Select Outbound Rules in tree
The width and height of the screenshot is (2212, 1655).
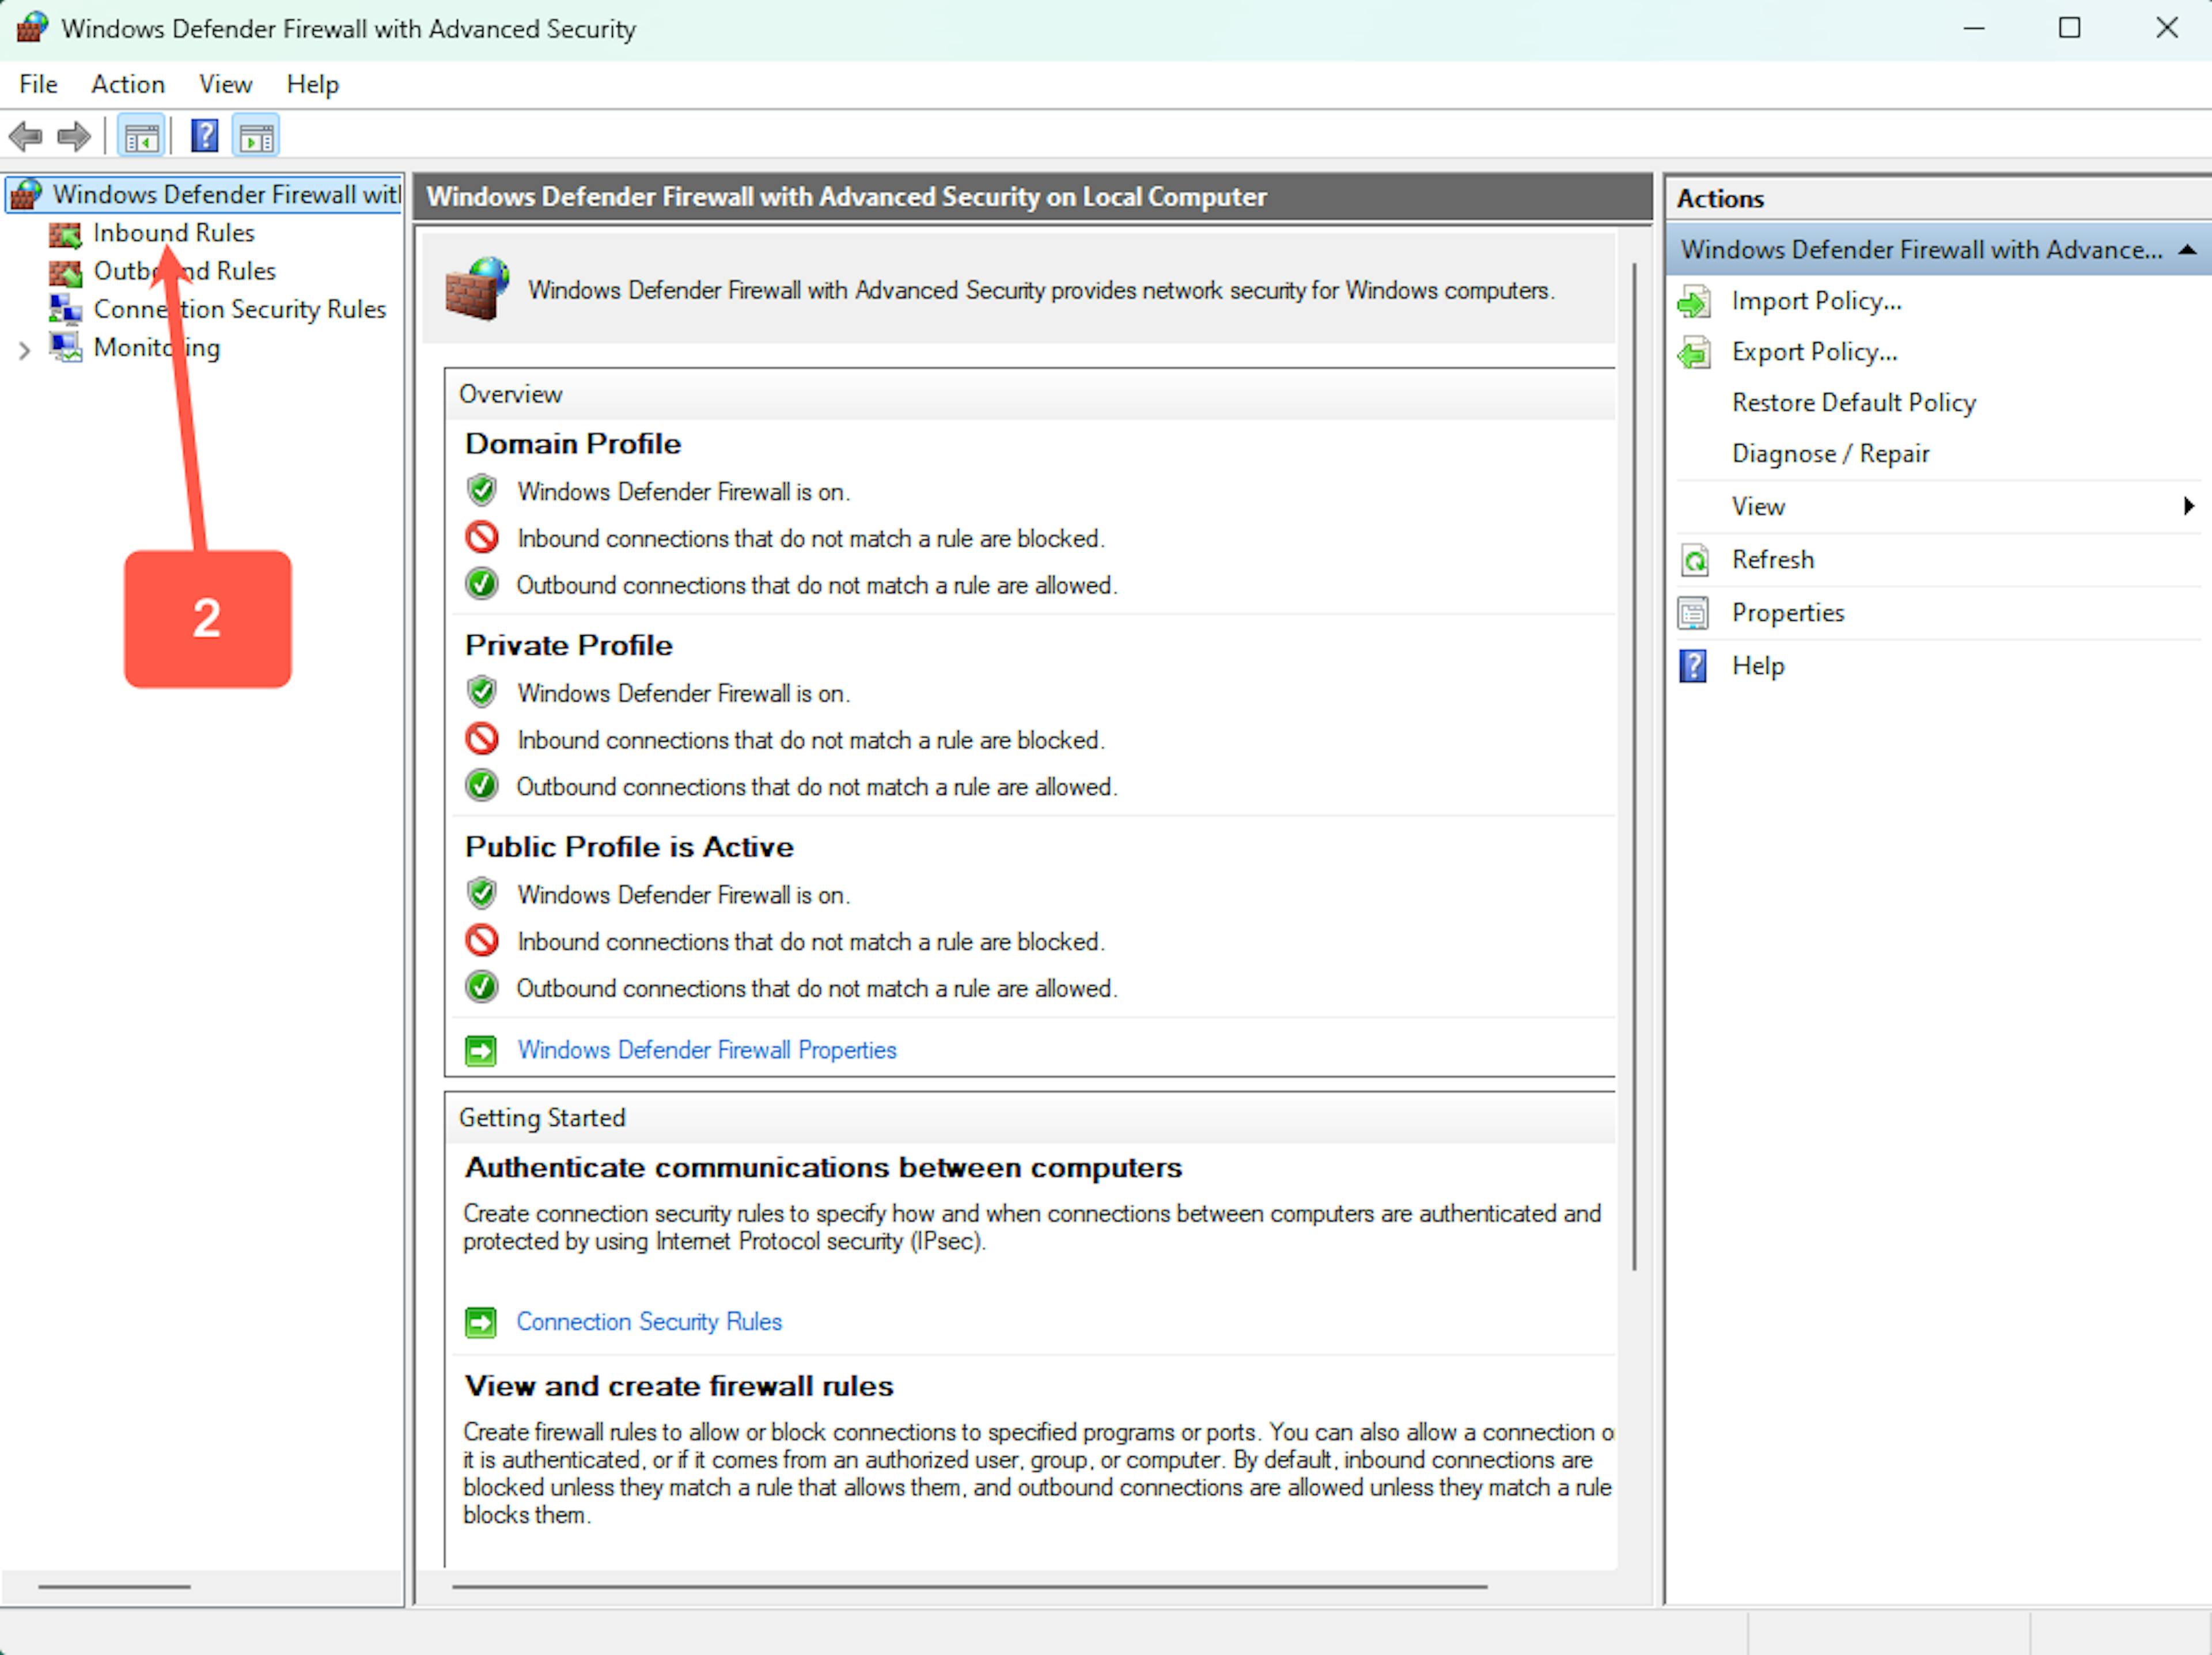click(x=184, y=271)
